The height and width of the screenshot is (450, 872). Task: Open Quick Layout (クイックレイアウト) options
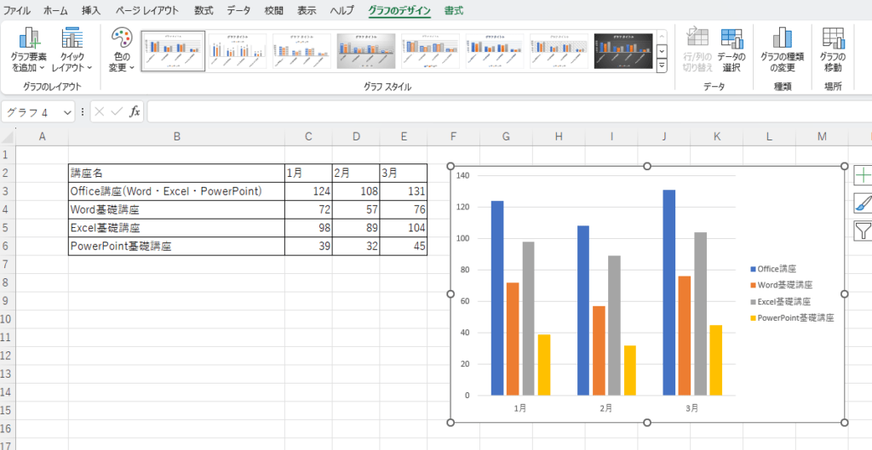click(x=72, y=50)
